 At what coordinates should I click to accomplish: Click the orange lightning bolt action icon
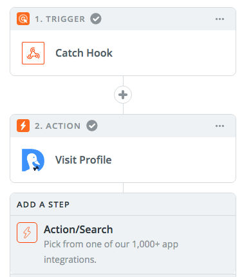(23, 126)
